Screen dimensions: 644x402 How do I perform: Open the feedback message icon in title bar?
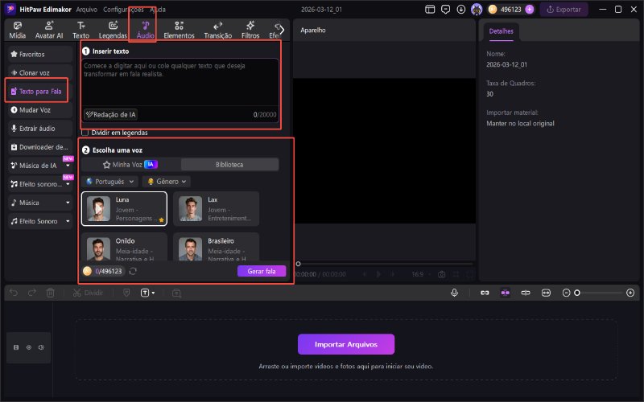tap(445, 10)
